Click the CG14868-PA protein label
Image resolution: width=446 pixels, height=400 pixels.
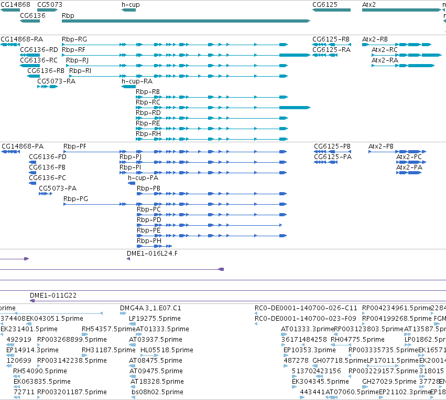click(x=23, y=146)
